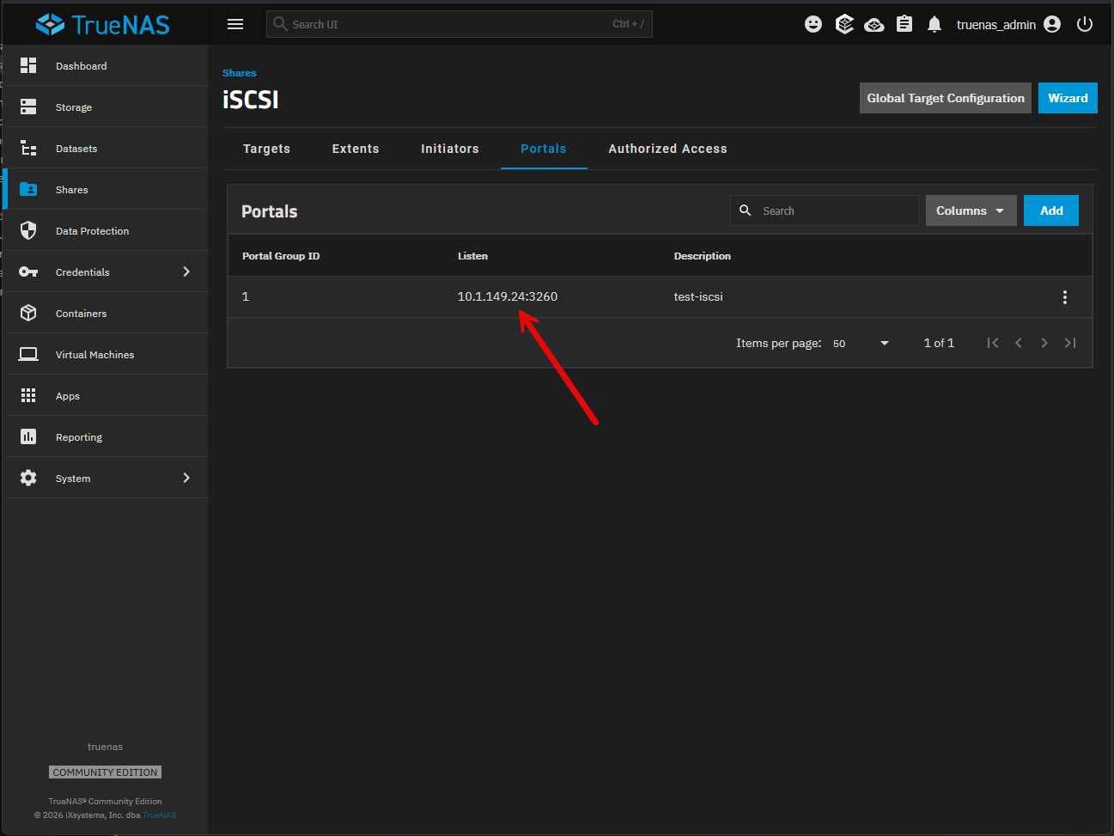Click Add to create a portal
The height and width of the screenshot is (836, 1114).
(x=1051, y=211)
